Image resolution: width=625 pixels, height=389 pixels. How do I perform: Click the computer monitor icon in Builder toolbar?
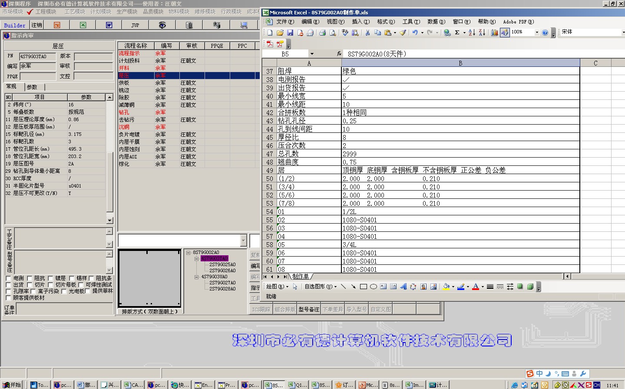[244, 25]
